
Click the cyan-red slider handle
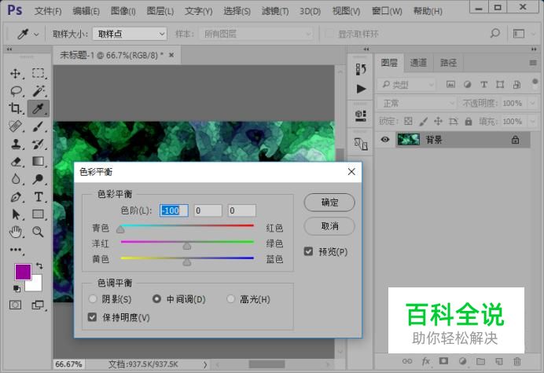pyautogui.click(x=120, y=229)
